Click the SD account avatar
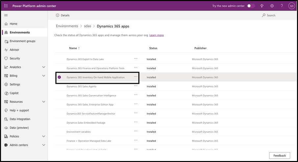This screenshot has width=298, height=162. 291,6
